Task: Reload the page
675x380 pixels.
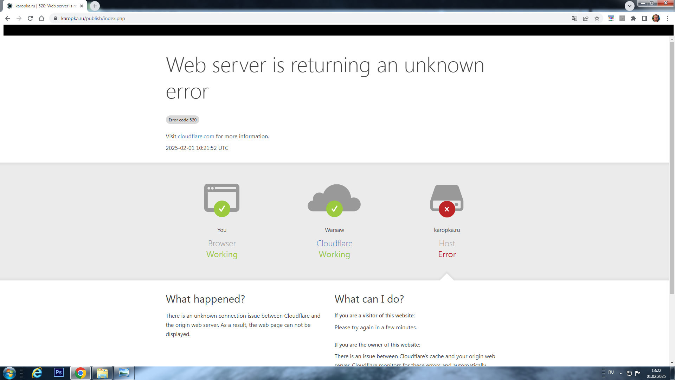Action: pyautogui.click(x=30, y=18)
